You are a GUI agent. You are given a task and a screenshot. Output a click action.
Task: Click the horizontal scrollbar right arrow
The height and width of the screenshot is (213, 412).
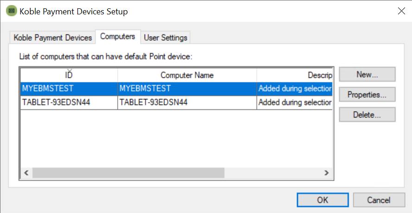point(327,173)
